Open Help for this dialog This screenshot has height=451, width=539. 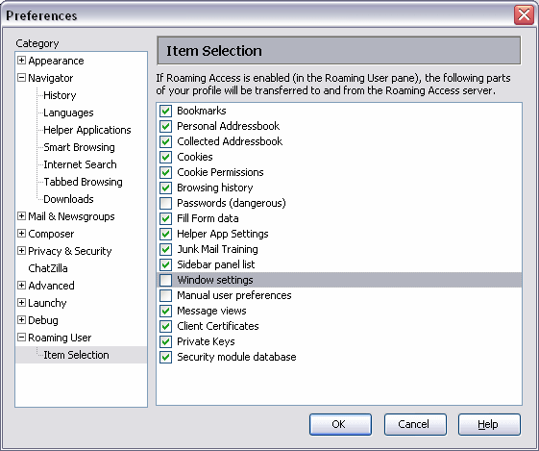click(489, 424)
